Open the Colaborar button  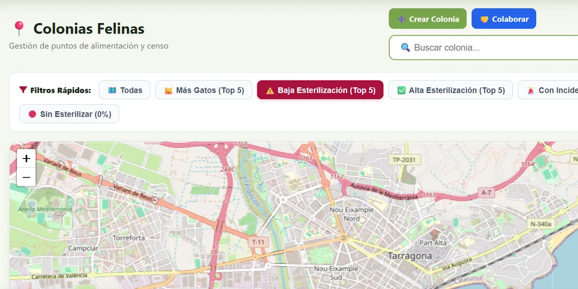[504, 19]
